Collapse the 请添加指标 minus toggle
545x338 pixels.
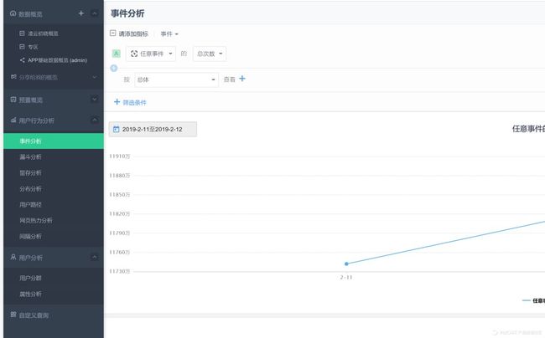112,33
